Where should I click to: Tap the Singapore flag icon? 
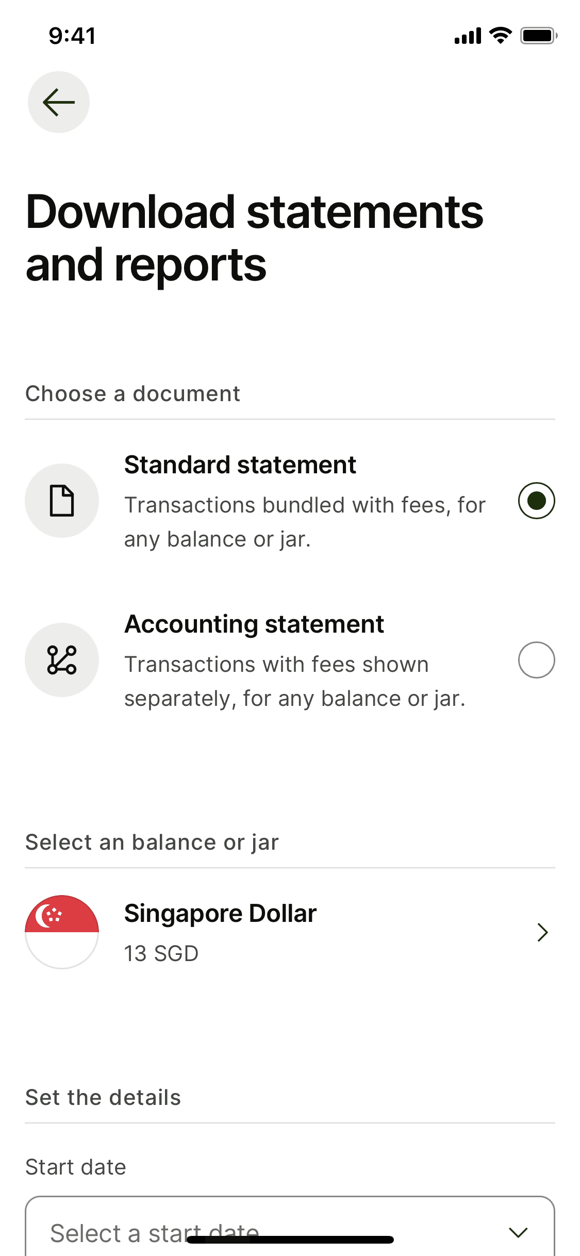click(x=62, y=932)
